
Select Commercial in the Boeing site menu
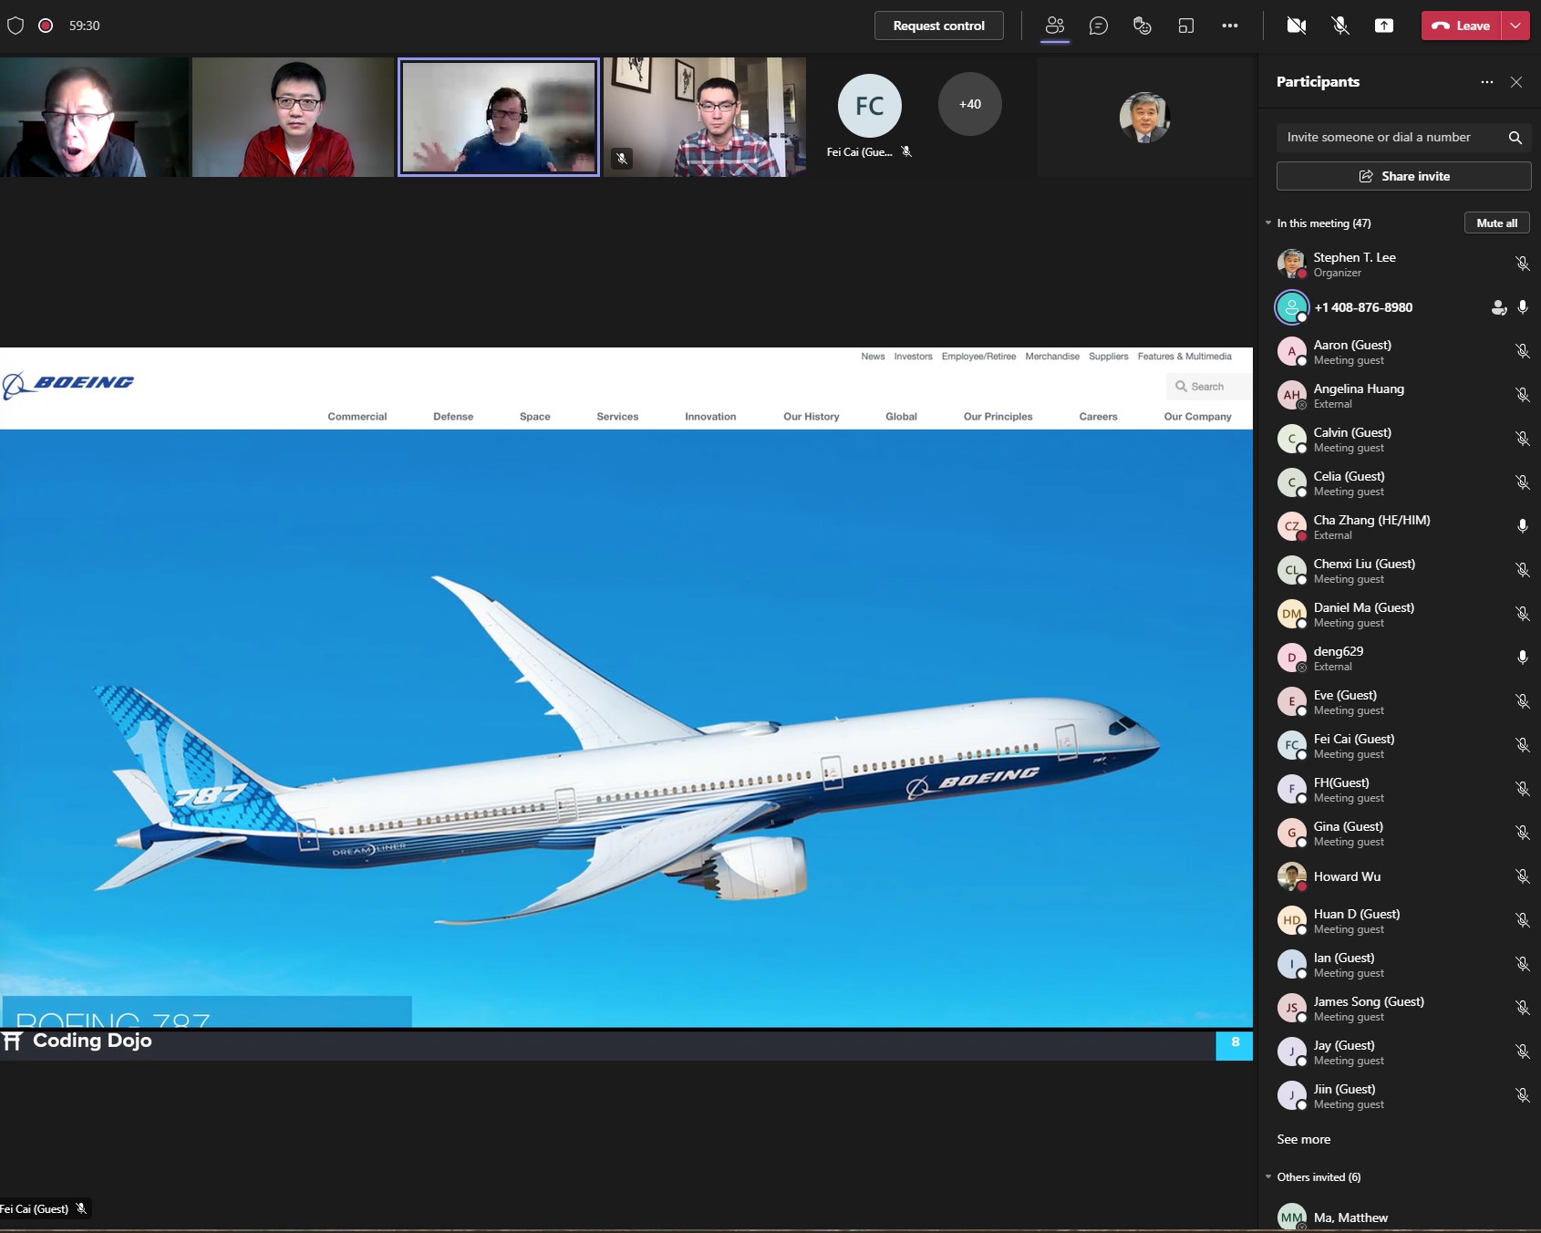click(x=357, y=417)
